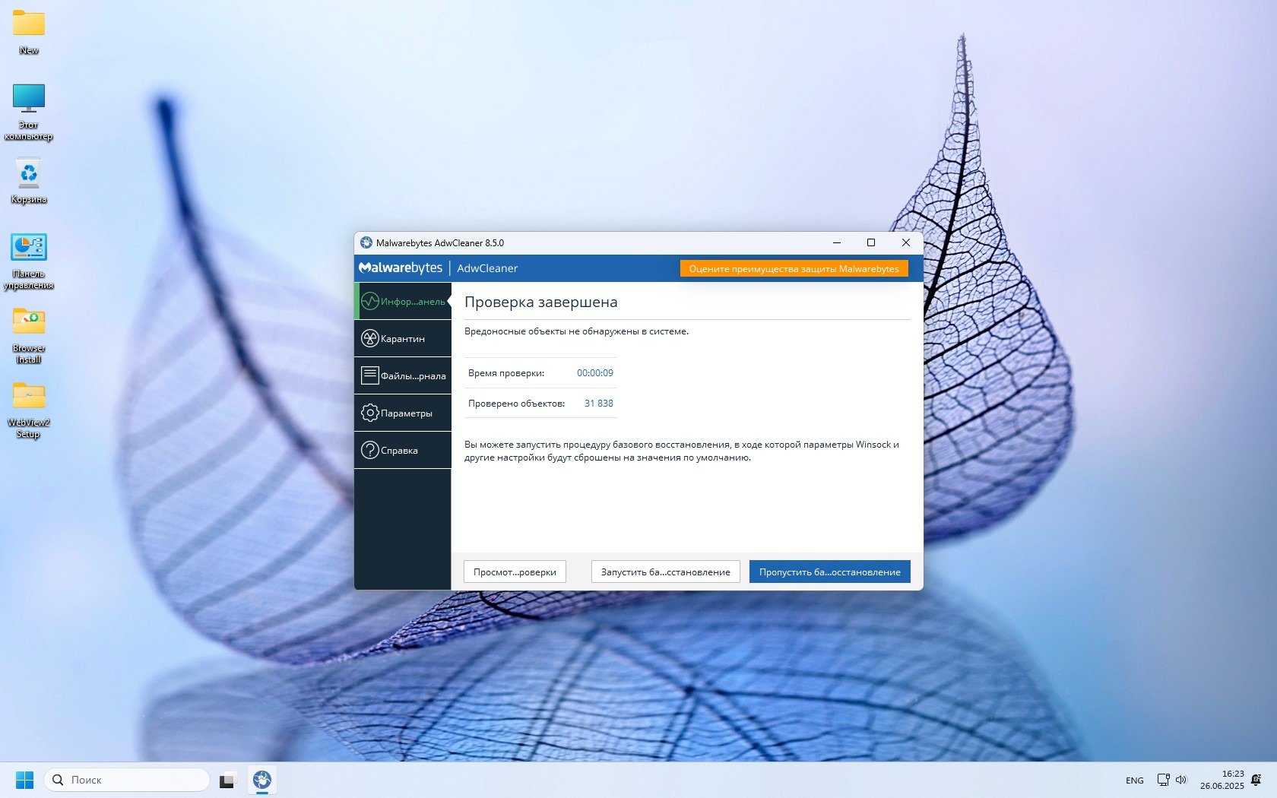This screenshot has height=798, width=1277.
Task: Click the taskbar search field Поиск
Action: pyautogui.click(x=128, y=780)
